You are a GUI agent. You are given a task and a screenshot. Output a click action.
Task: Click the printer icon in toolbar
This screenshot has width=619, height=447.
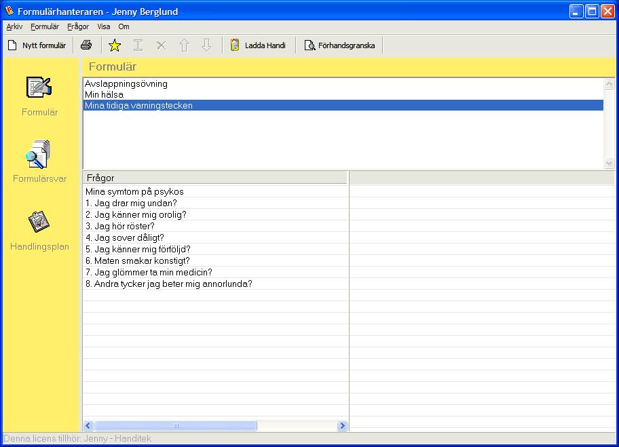click(86, 45)
